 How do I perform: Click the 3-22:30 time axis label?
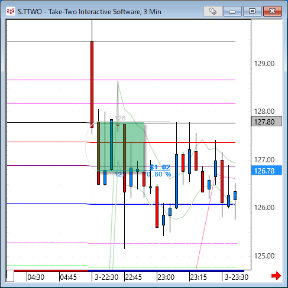(x=106, y=277)
